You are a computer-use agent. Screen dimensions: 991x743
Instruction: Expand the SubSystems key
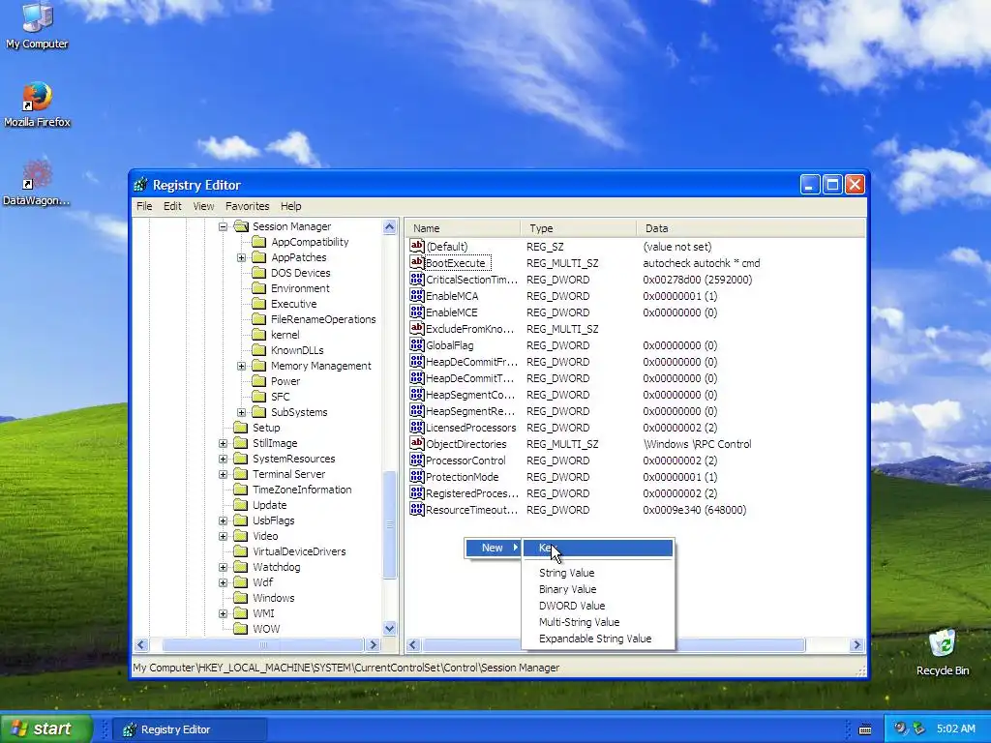241,412
